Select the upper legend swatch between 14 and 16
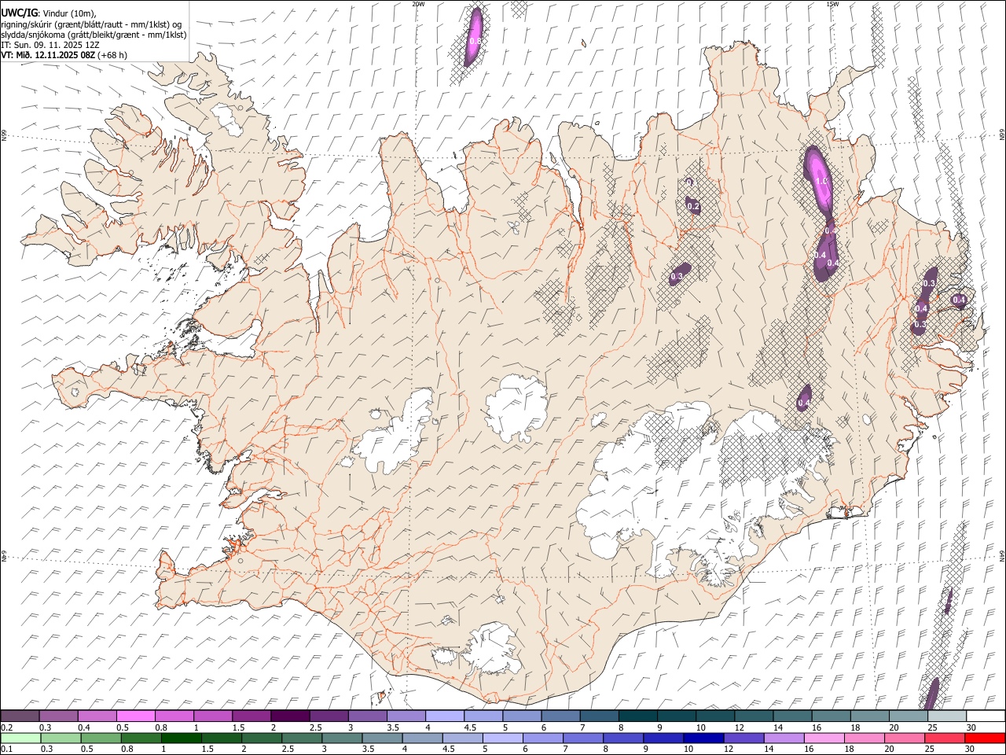Screen dimensions: 1006x755 tap(792, 716)
